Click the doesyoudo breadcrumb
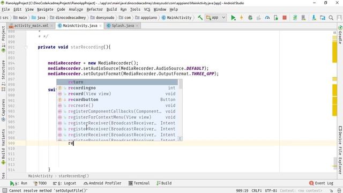 pyautogui.click(x=102, y=18)
